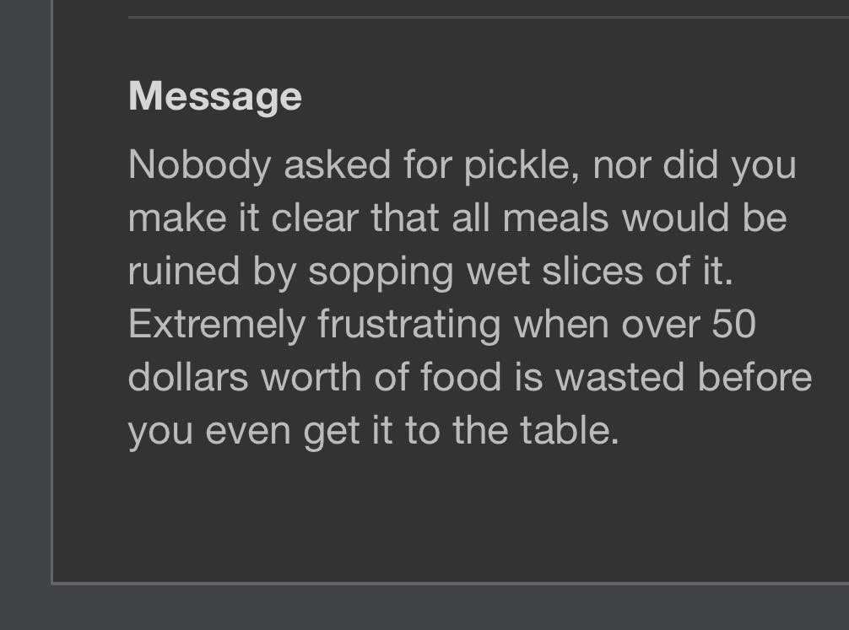This screenshot has width=849, height=630.
Task: Click the horizontal divider above Message heading
Action: (489, 18)
